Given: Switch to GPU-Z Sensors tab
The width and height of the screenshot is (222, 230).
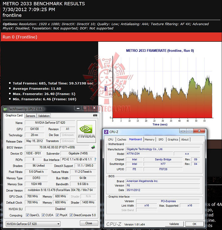Looking at the screenshot, I should click(x=30, y=116).
